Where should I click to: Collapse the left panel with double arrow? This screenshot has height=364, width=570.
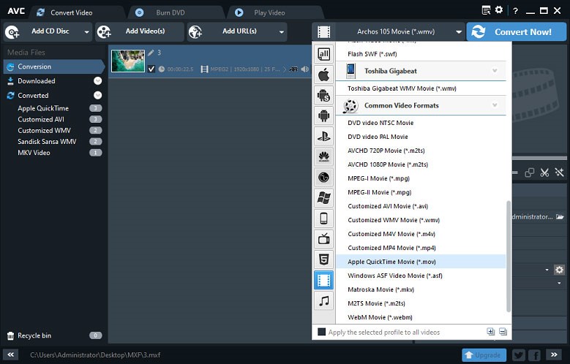click(x=11, y=354)
